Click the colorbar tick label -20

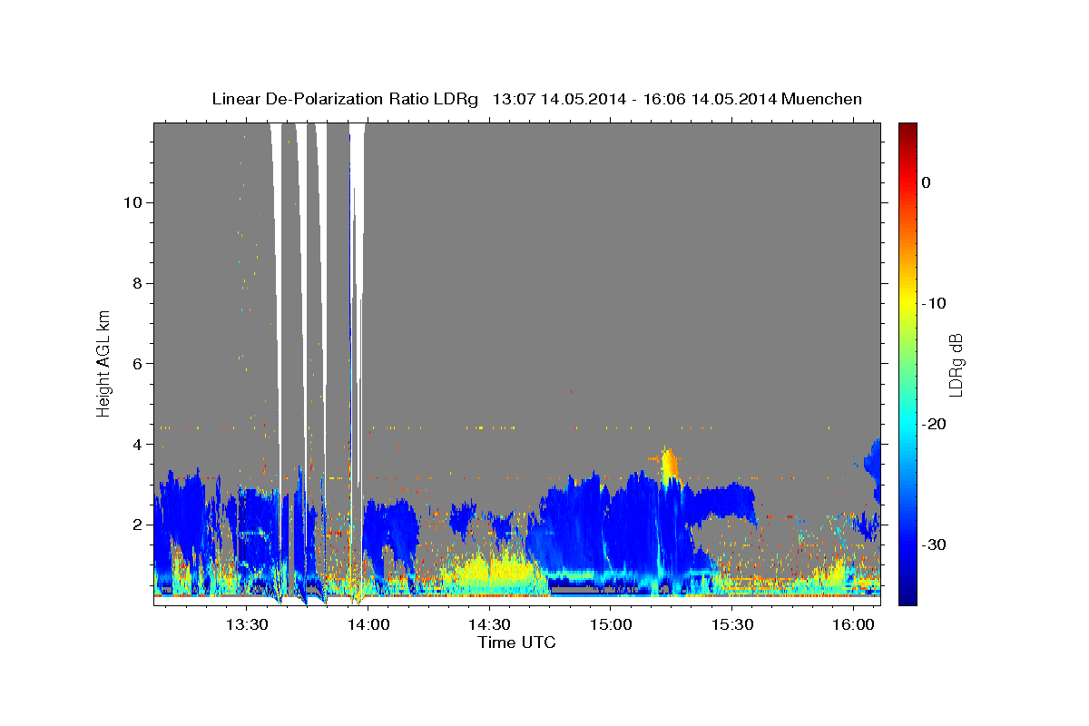tap(935, 424)
